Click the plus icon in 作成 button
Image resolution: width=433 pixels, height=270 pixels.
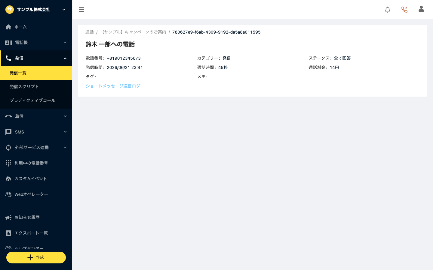pos(30,257)
